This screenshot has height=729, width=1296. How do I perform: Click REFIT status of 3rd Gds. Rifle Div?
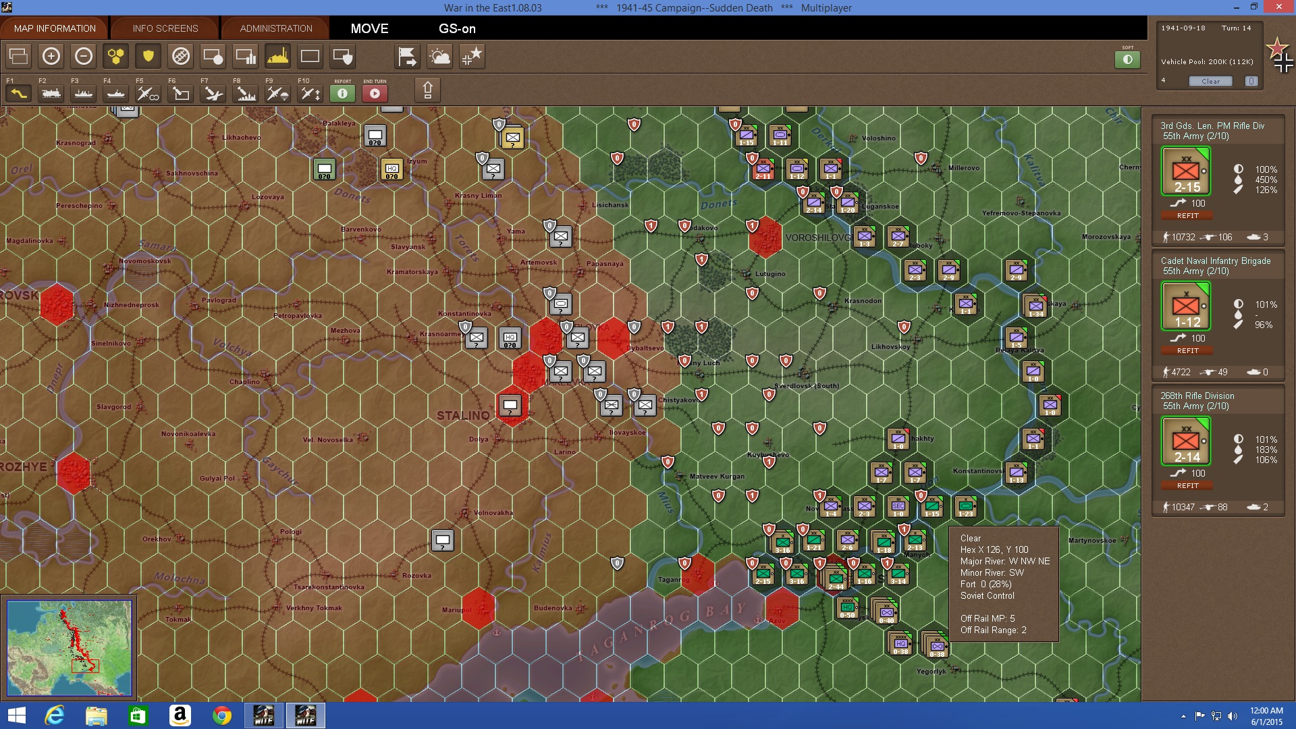point(1187,216)
